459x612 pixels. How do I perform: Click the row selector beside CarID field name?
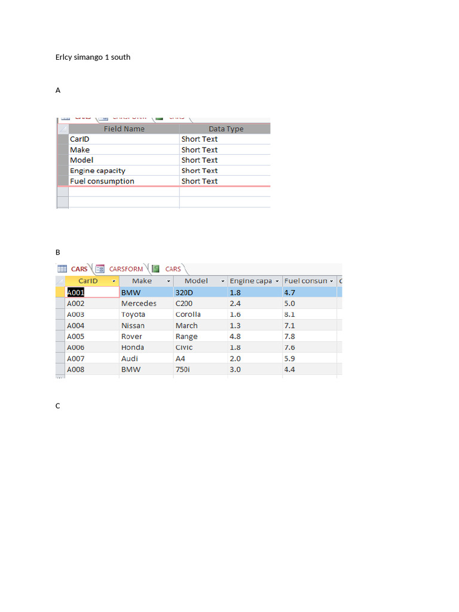(63, 139)
